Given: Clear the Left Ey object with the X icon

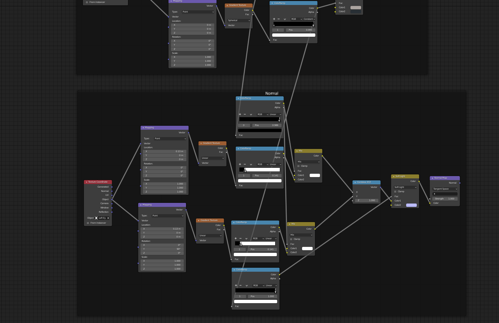Looking at the screenshot, I should [x=108, y=218].
